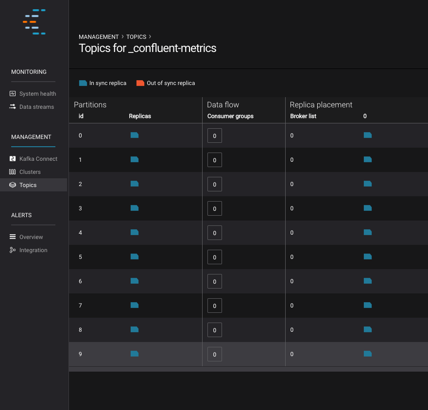Click consumer groups count for partition 3
Image resolution: width=428 pixels, height=410 pixels.
[x=215, y=208]
